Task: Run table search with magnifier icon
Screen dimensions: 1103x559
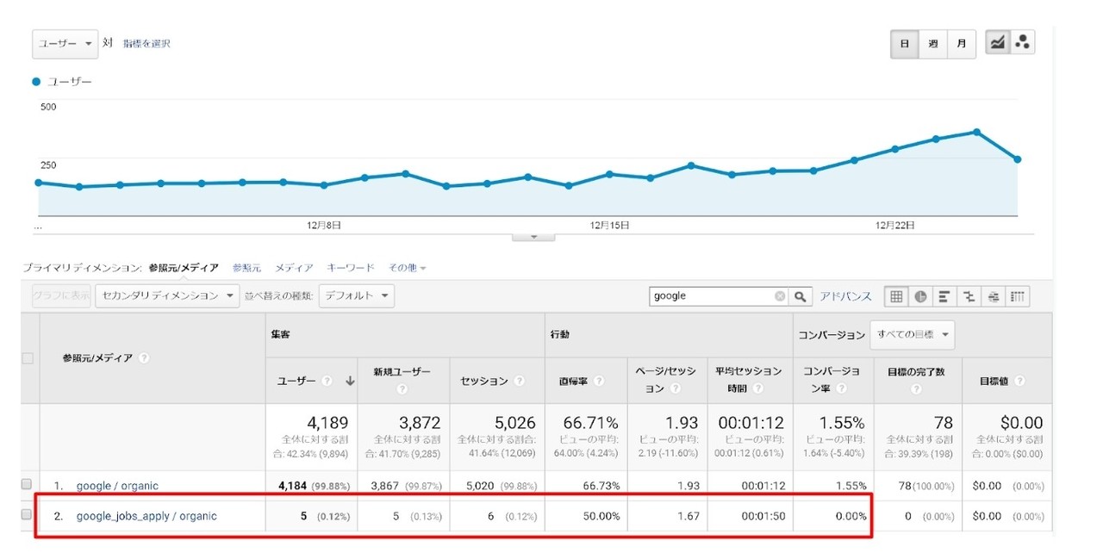Action: 801,296
